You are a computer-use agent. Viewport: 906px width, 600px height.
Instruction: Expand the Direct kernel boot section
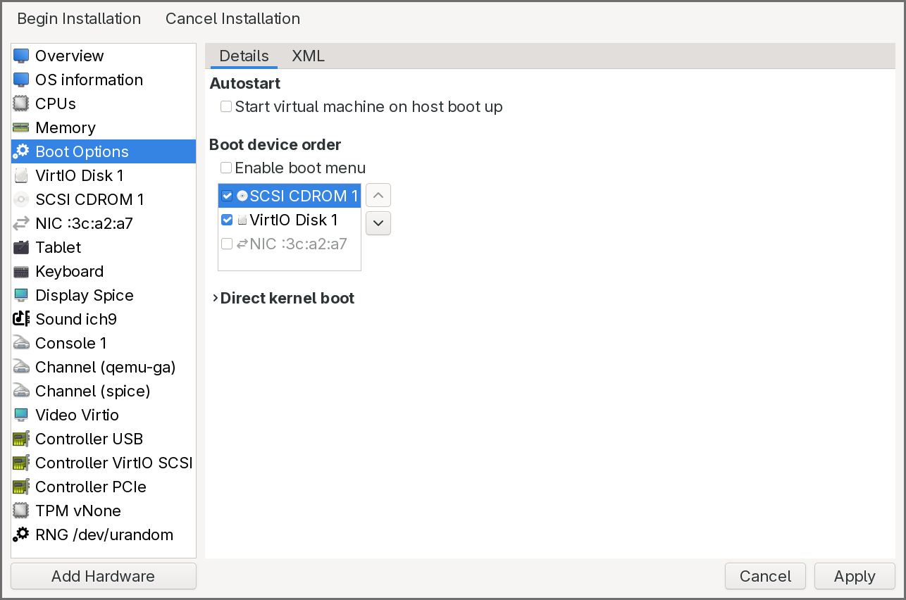point(216,299)
